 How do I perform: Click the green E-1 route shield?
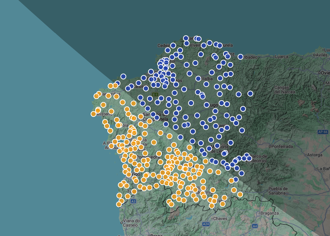[155, 95]
